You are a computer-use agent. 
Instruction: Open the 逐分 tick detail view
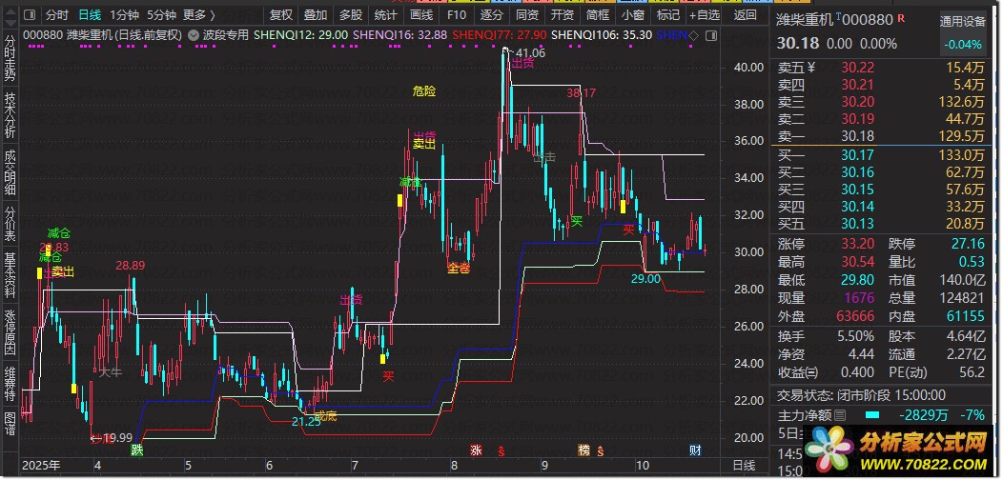coord(491,14)
